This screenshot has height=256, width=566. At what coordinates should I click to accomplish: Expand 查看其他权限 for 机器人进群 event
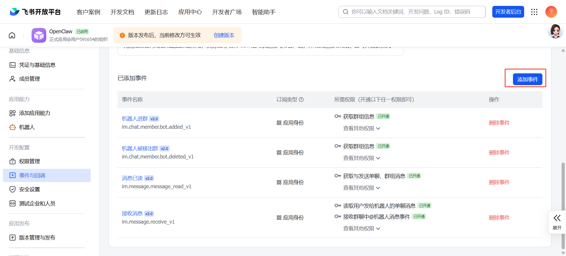pos(361,128)
